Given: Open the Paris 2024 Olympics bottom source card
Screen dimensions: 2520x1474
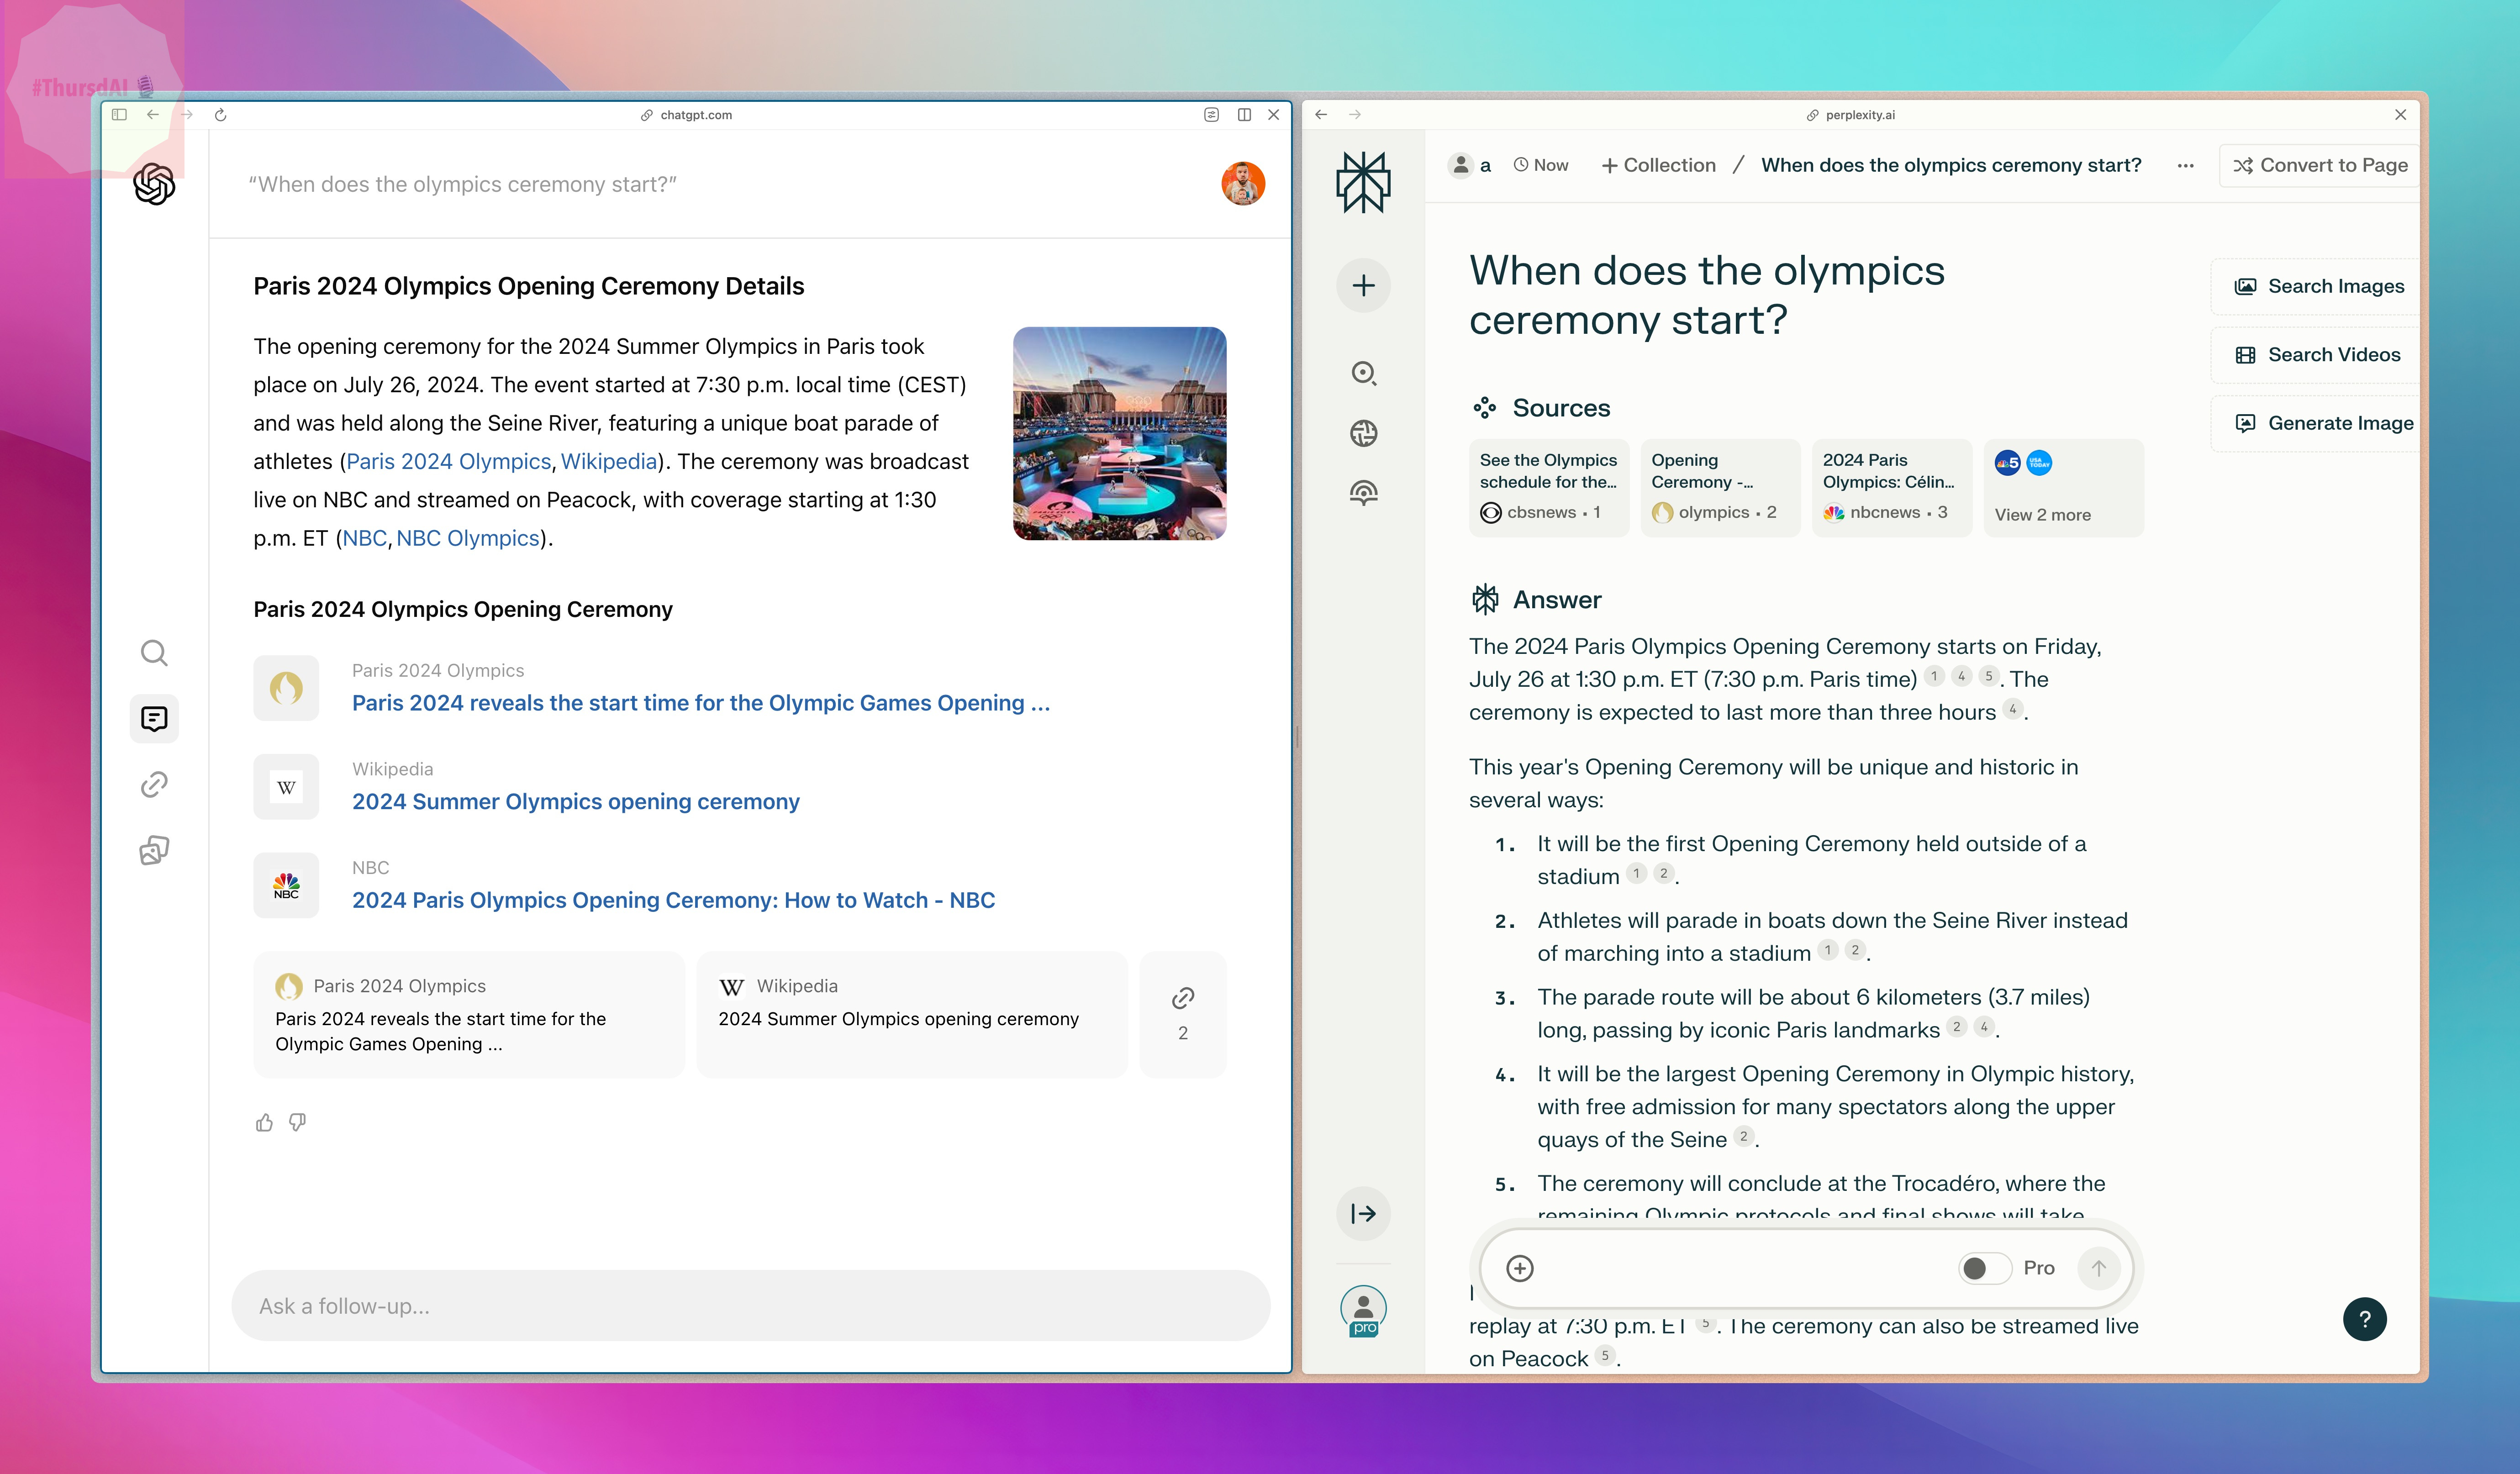Looking at the screenshot, I should click(468, 1014).
